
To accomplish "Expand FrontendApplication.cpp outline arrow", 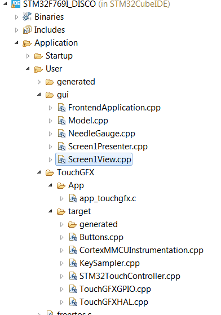I will click(x=50, y=108).
